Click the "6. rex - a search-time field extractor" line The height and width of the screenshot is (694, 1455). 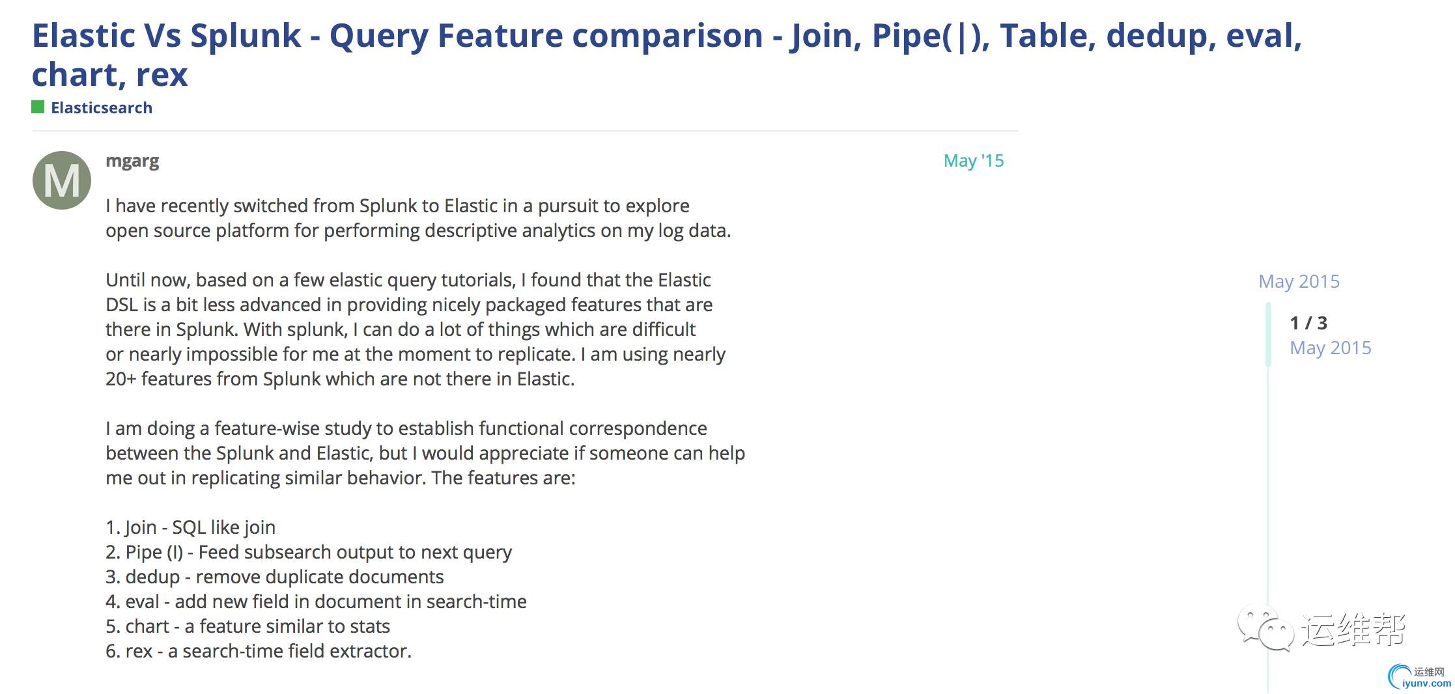(259, 651)
